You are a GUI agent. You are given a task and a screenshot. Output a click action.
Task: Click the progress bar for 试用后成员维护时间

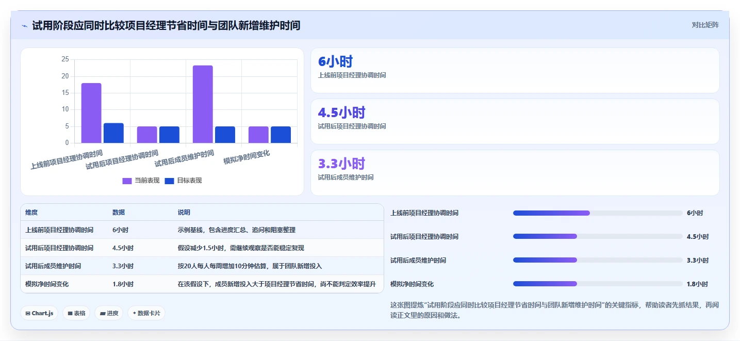598,261
